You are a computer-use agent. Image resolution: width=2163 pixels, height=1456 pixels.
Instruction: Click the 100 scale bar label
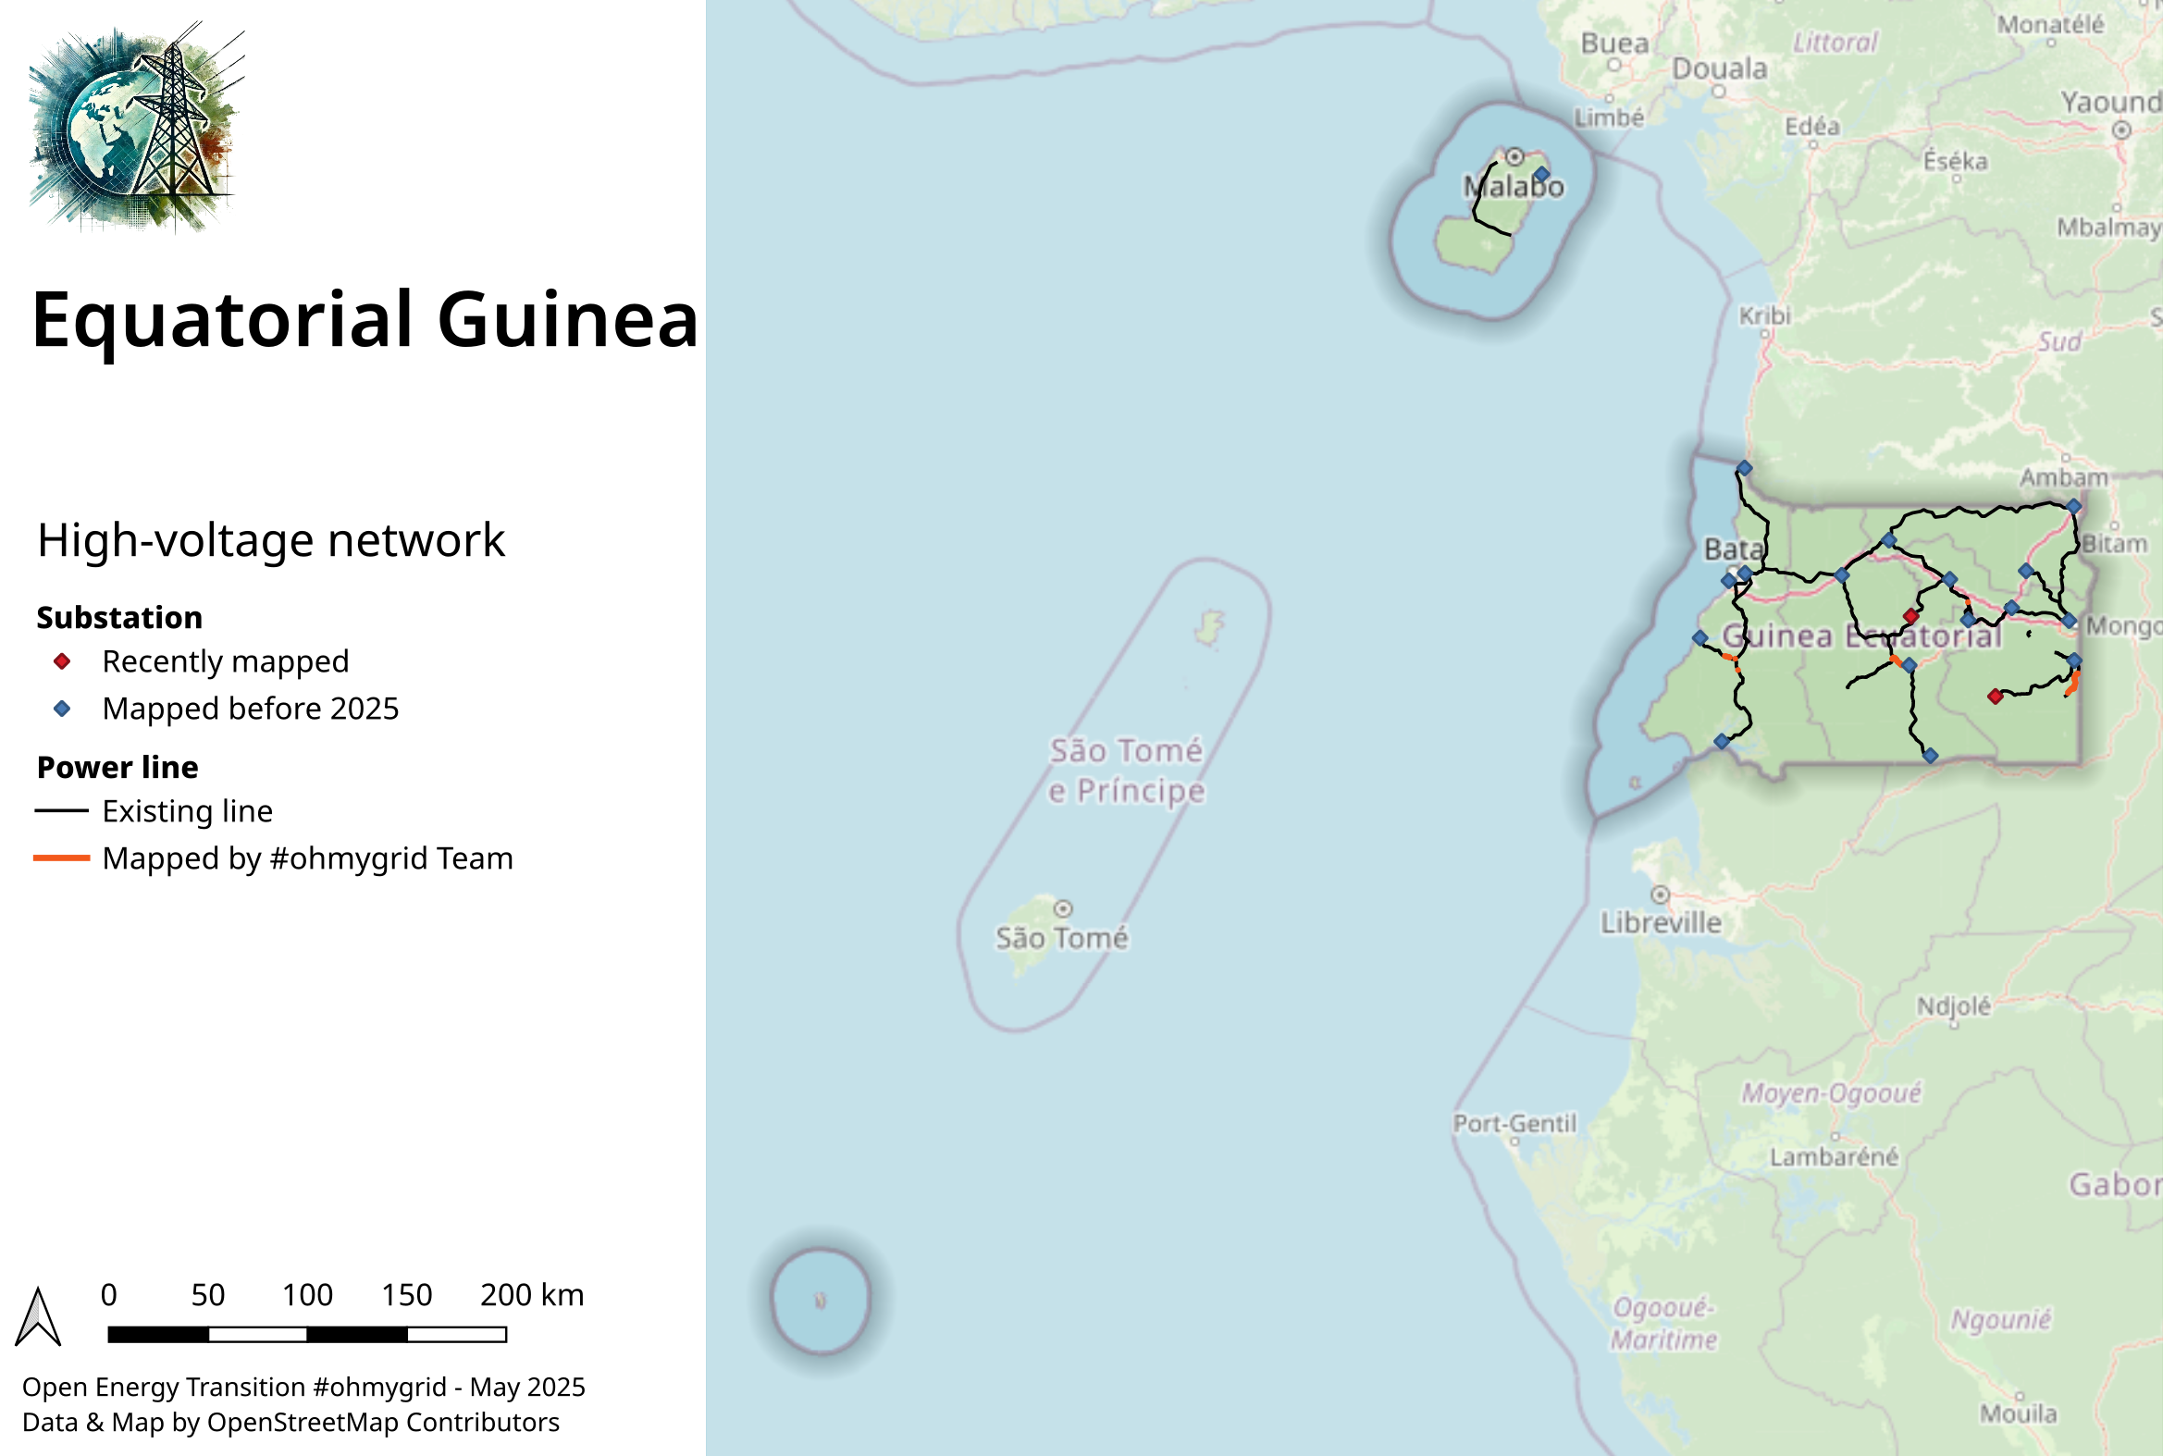point(307,1294)
